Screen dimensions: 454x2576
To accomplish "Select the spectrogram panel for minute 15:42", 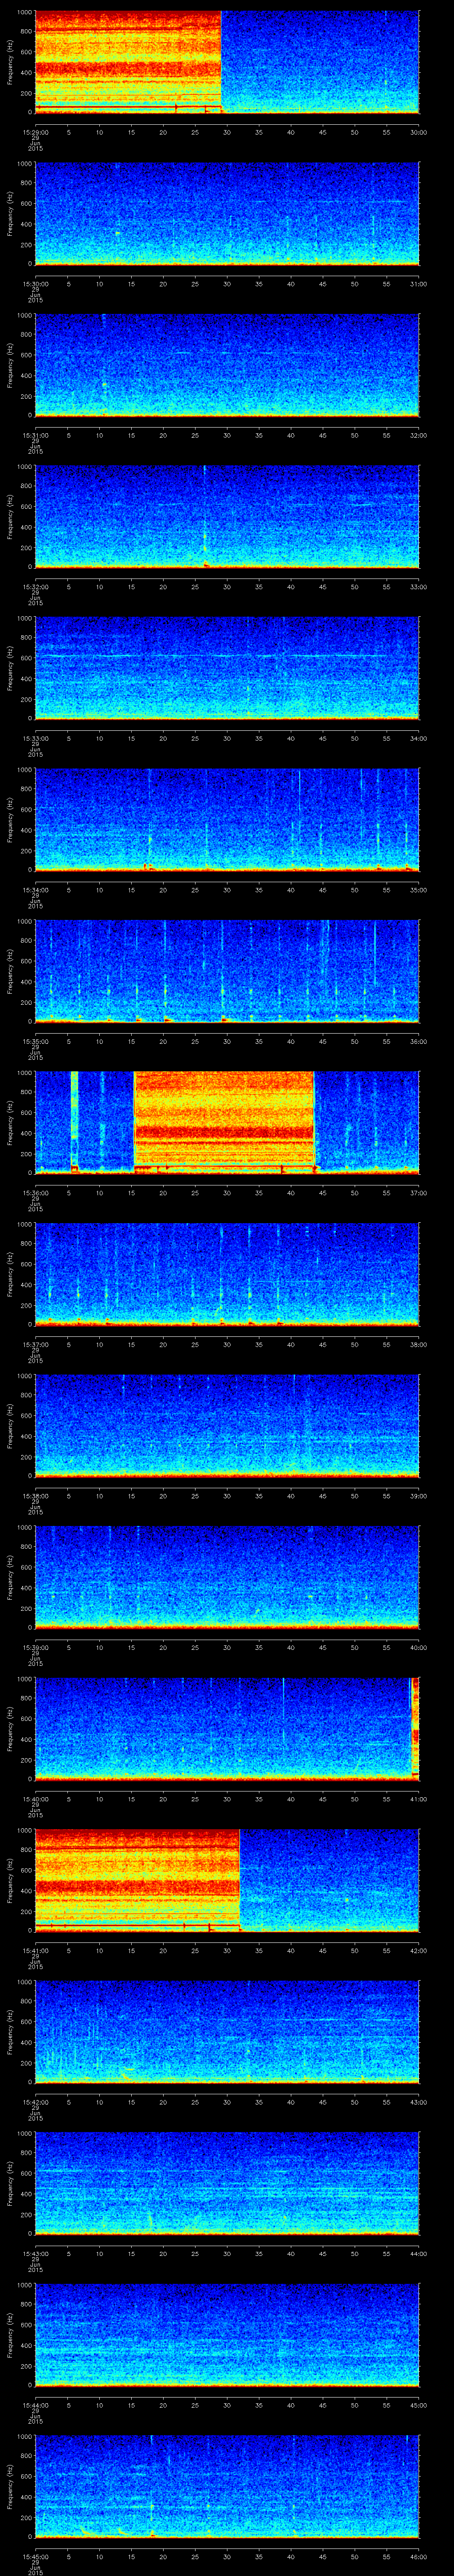I will [x=227, y=2032].
